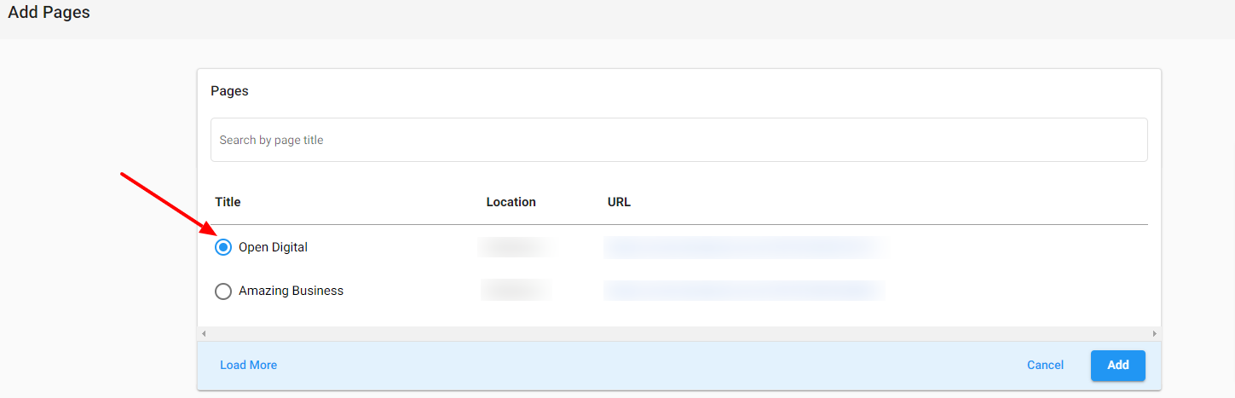Screen dimensions: 1235x398
Task: Focus the Search by page title field
Action: click(678, 140)
